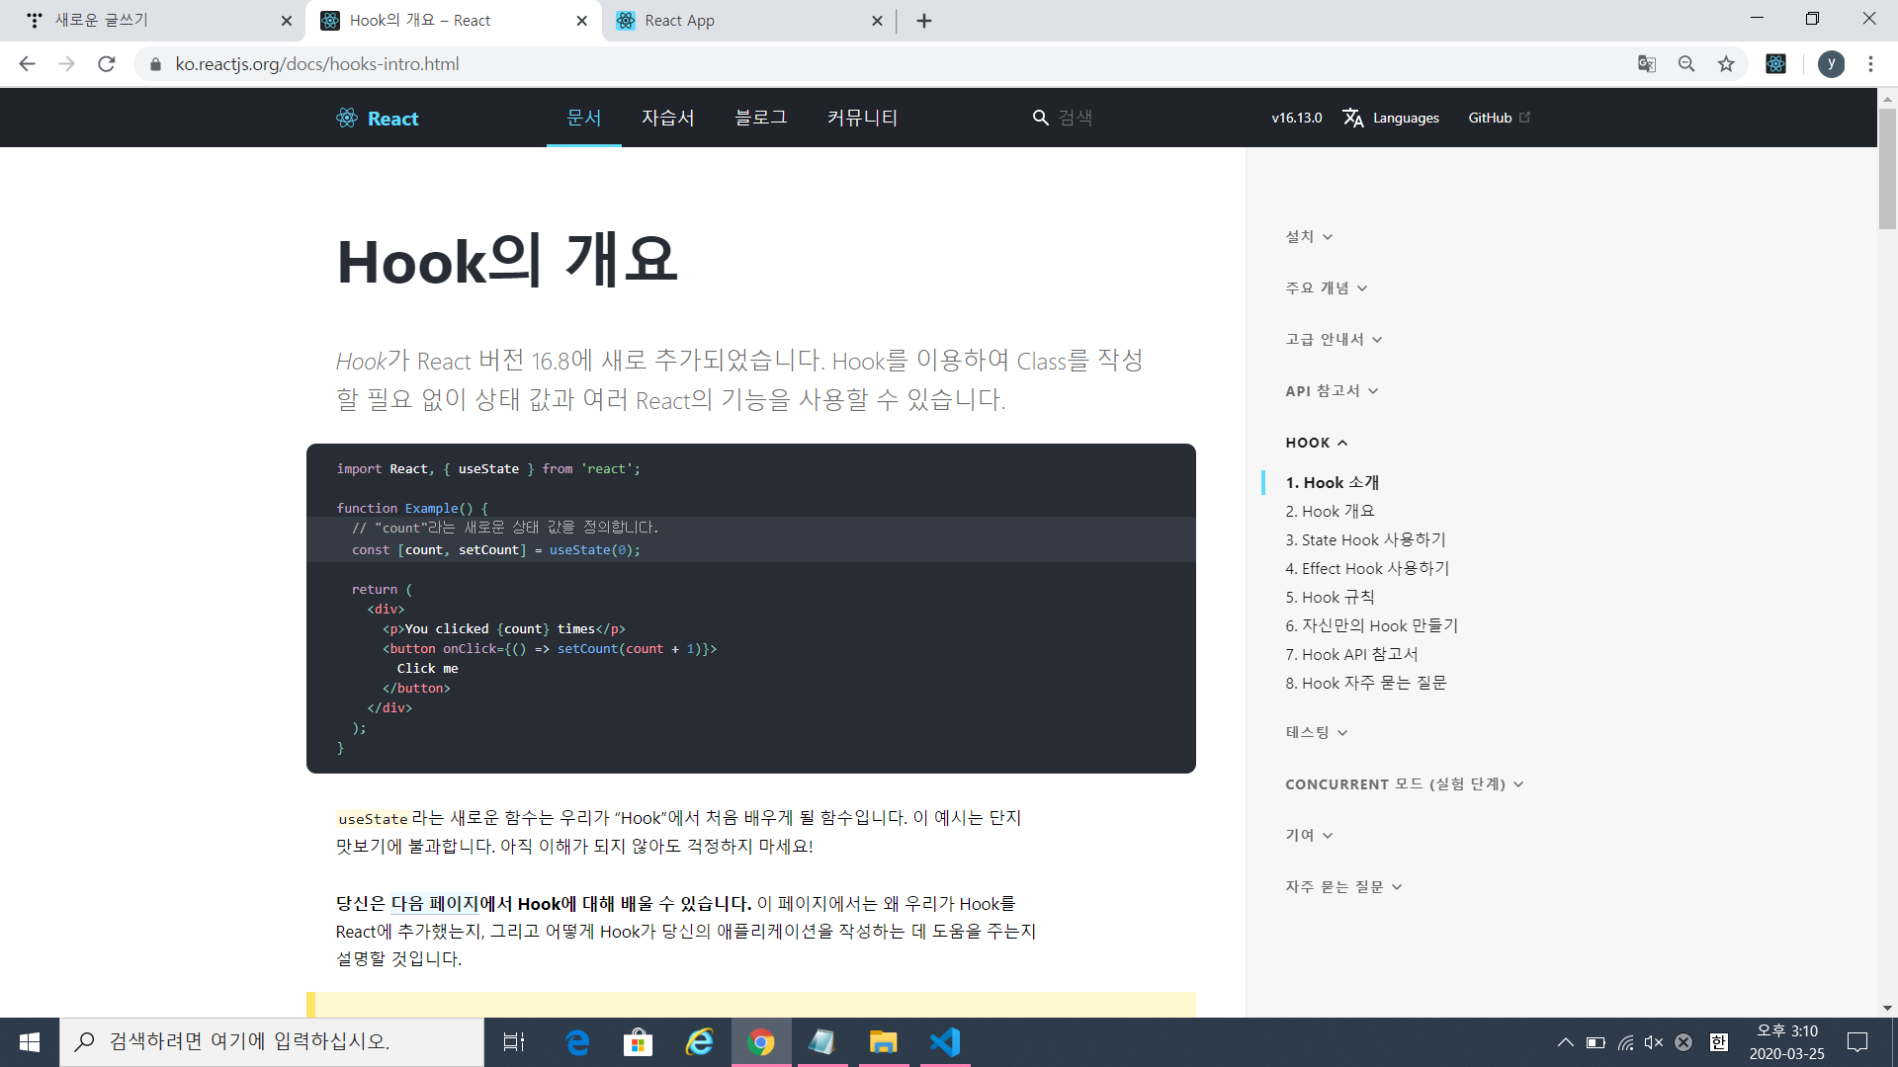Viewport: 1898px width, 1067px height.
Task: Open React Developer Tools extension icon
Action: pos(1776,64)
